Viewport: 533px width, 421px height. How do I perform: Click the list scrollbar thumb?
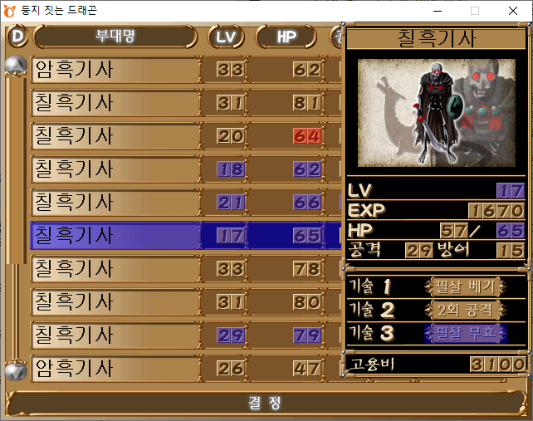pos(16,170)
